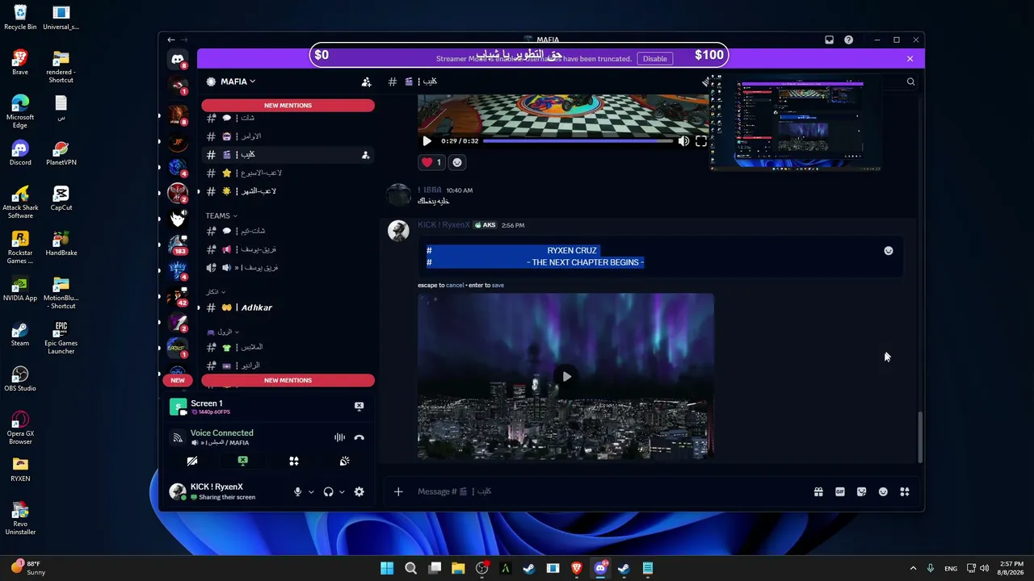Open the GIF picker in message bar

(840, 491)
